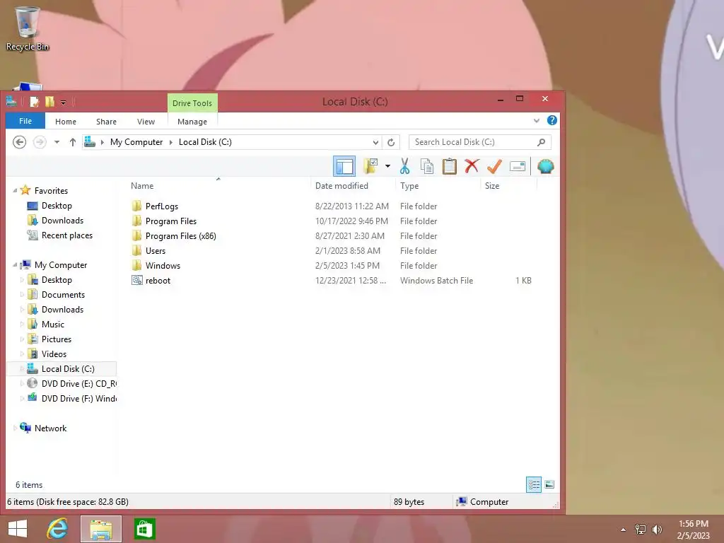Open the Recycle Bin desktop icon
The width and height of the screenshot is (724, 543).
click(28, 28)
